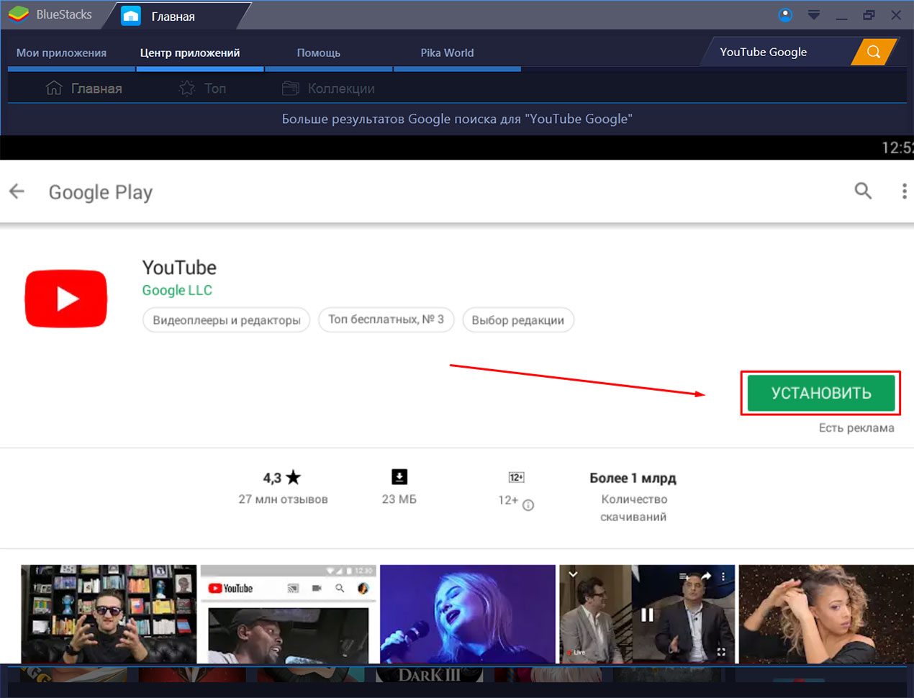Screen dimensions: 914x698
Task: Click the Google Play header title
Action: point(101,192)
